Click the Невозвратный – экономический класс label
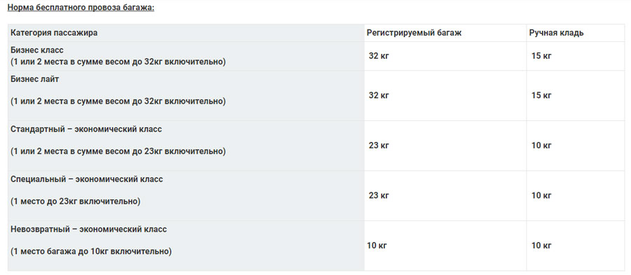The height and width of the screenshot is (275, 631). (88, 230)
